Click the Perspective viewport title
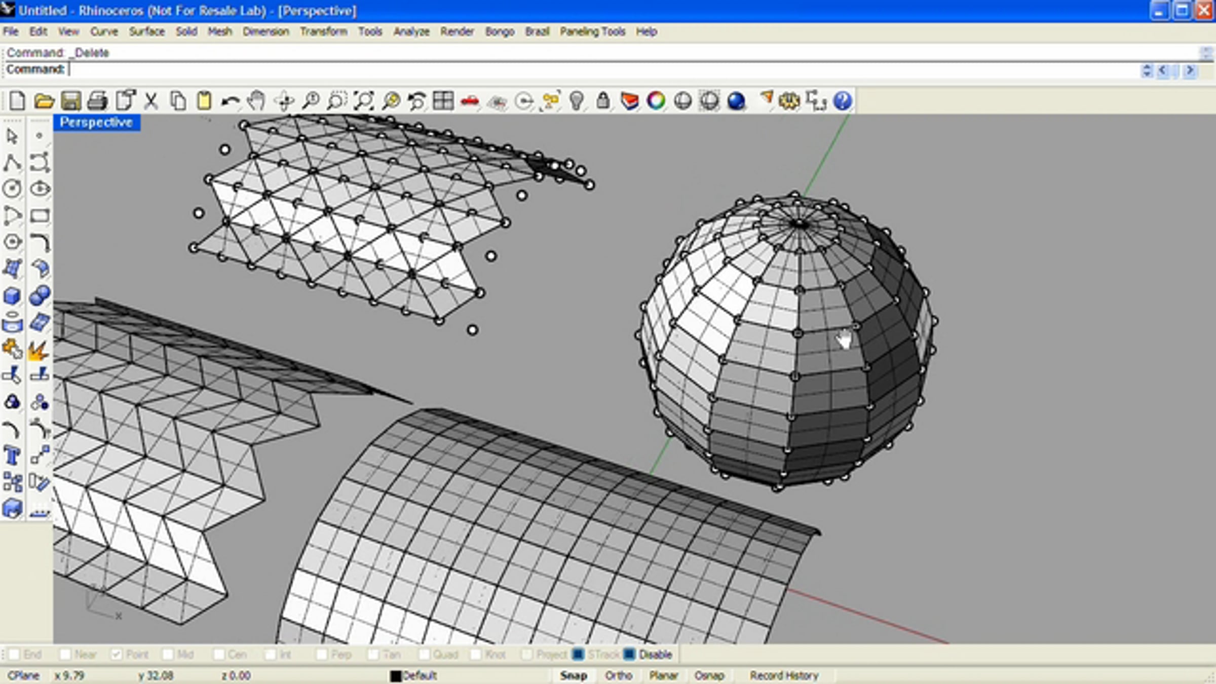This screenshot has width=1216, height=684. coord(96,122)
